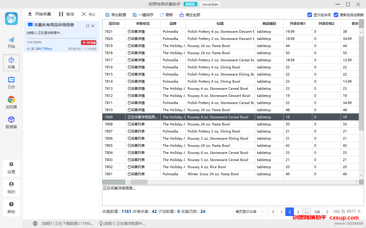
Task: Click the globe icon in status bar
Action: (35, 223)
